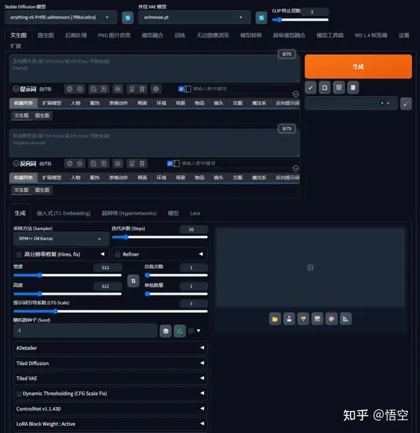Open the Lora tab
The height and width of the screenshot is (433, 420).
(195, 213)
